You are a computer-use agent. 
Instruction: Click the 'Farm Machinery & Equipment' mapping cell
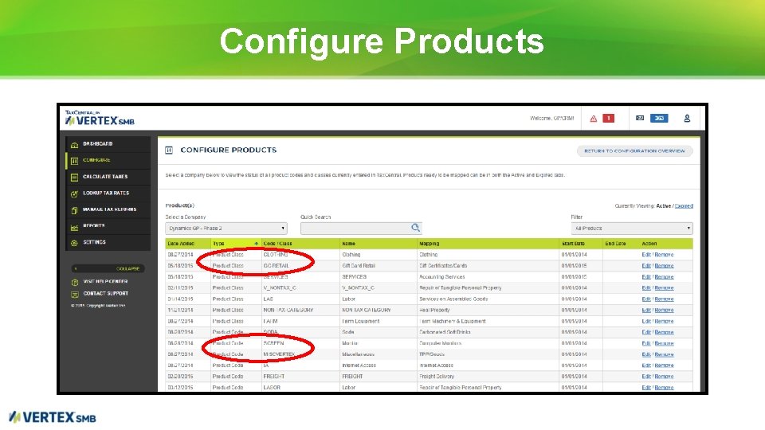pyautogui.click(x=453, y=321)
